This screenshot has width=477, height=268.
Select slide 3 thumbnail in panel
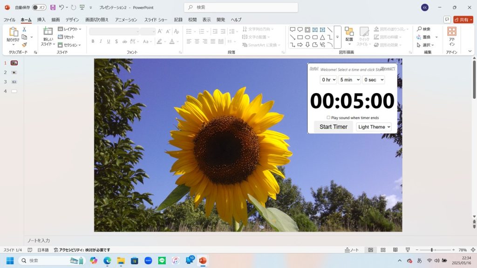point(14,82)
